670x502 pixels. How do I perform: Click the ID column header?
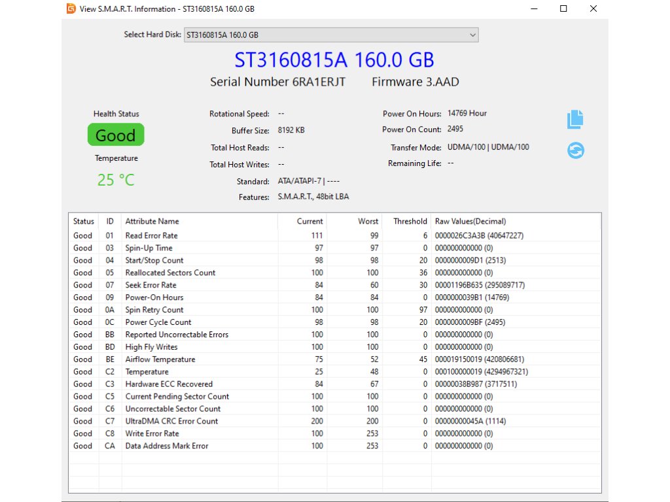pyautogui.click(x=110, y=221)
